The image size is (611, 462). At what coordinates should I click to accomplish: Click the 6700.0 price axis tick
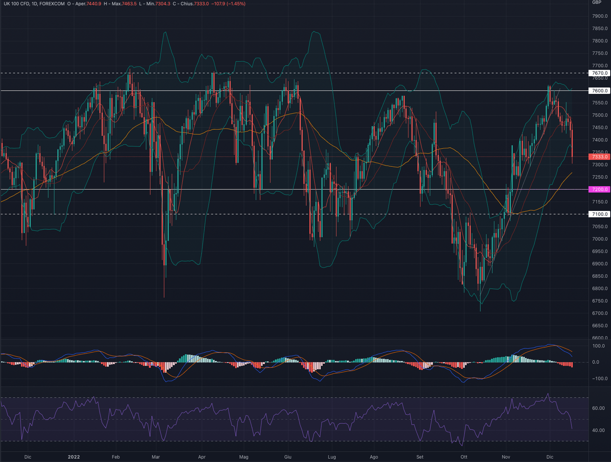coord(600,314)
